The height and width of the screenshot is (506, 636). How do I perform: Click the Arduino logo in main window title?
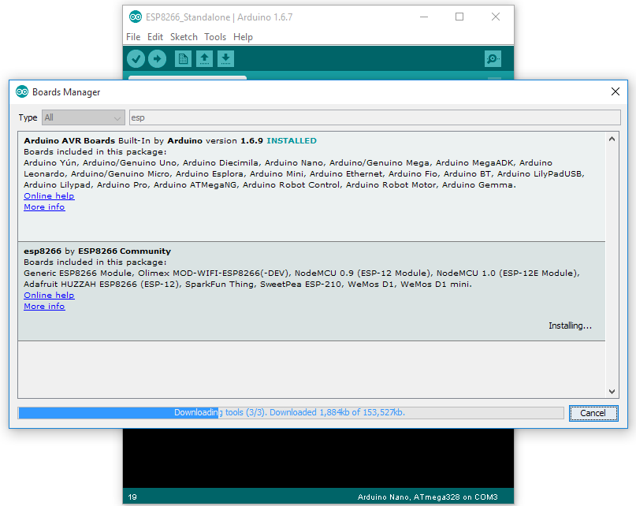click(136, 17)
